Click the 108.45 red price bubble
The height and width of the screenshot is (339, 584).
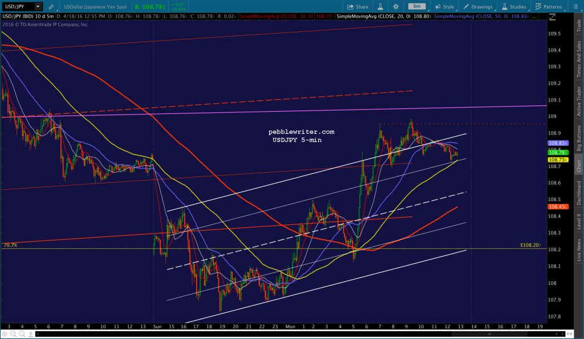(x=558, y=206)
